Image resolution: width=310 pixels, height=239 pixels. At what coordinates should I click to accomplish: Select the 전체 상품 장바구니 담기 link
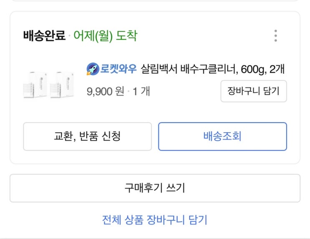tap(155, 220)
